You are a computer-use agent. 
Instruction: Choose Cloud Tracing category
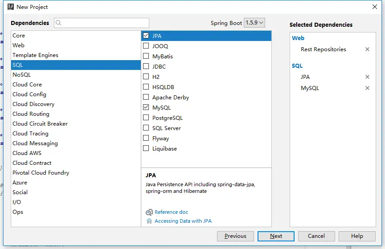pos(76,134)
